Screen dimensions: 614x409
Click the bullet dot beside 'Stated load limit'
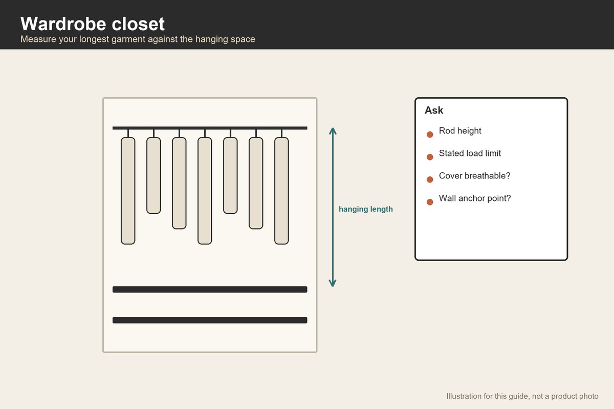click(430, 157)
